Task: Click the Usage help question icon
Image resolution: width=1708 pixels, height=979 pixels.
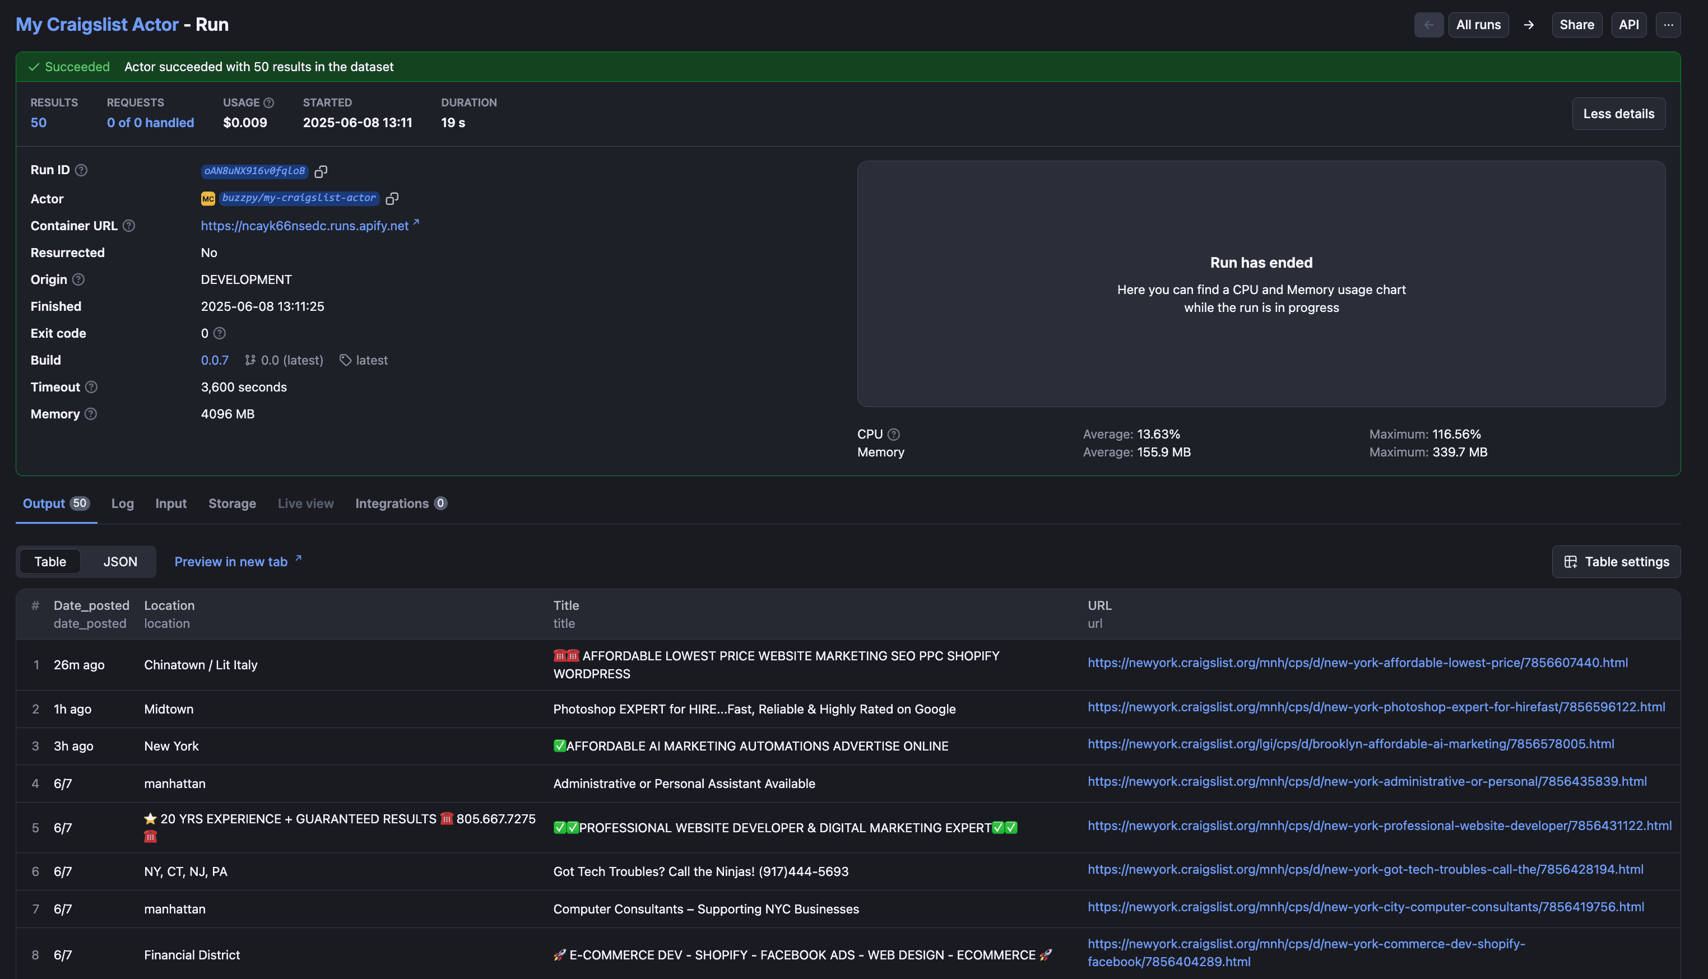Action: coord(269,103)
